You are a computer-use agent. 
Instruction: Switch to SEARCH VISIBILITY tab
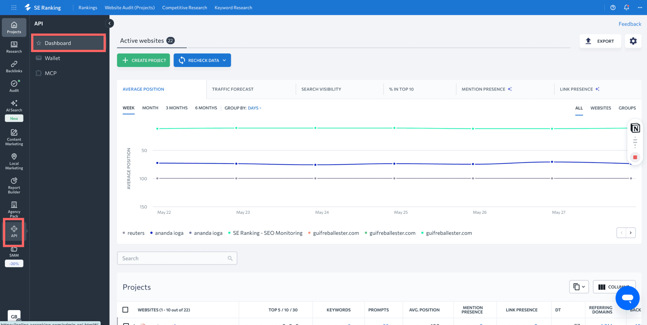pyautogui.click(x=321, y=89)
